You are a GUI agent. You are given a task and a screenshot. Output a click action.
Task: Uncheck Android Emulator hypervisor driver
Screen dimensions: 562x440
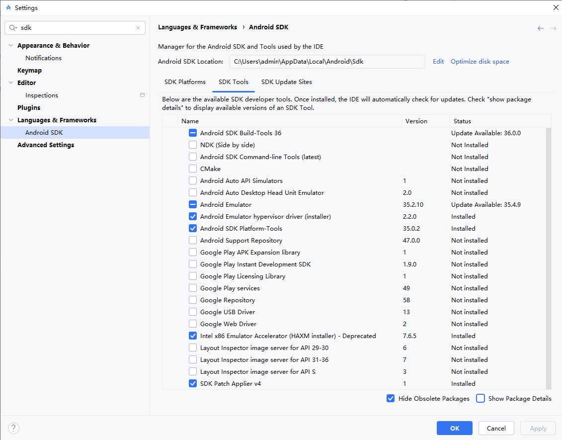(193, 217)
